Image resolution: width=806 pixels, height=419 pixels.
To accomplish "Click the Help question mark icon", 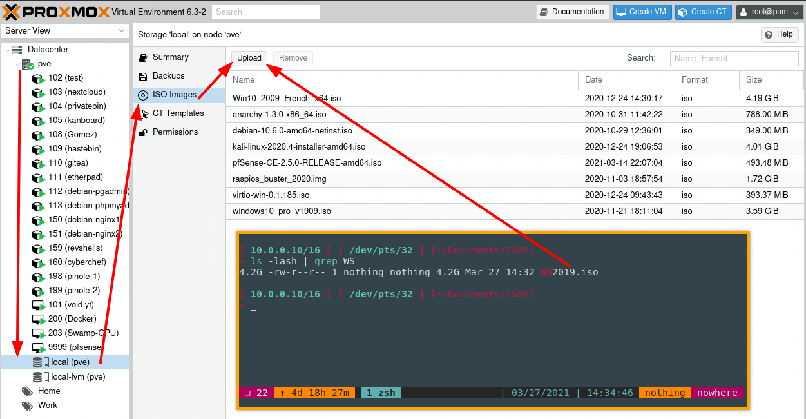I will tap(768, 35).
